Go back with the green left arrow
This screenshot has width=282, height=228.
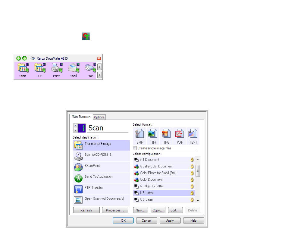(18, 58)
